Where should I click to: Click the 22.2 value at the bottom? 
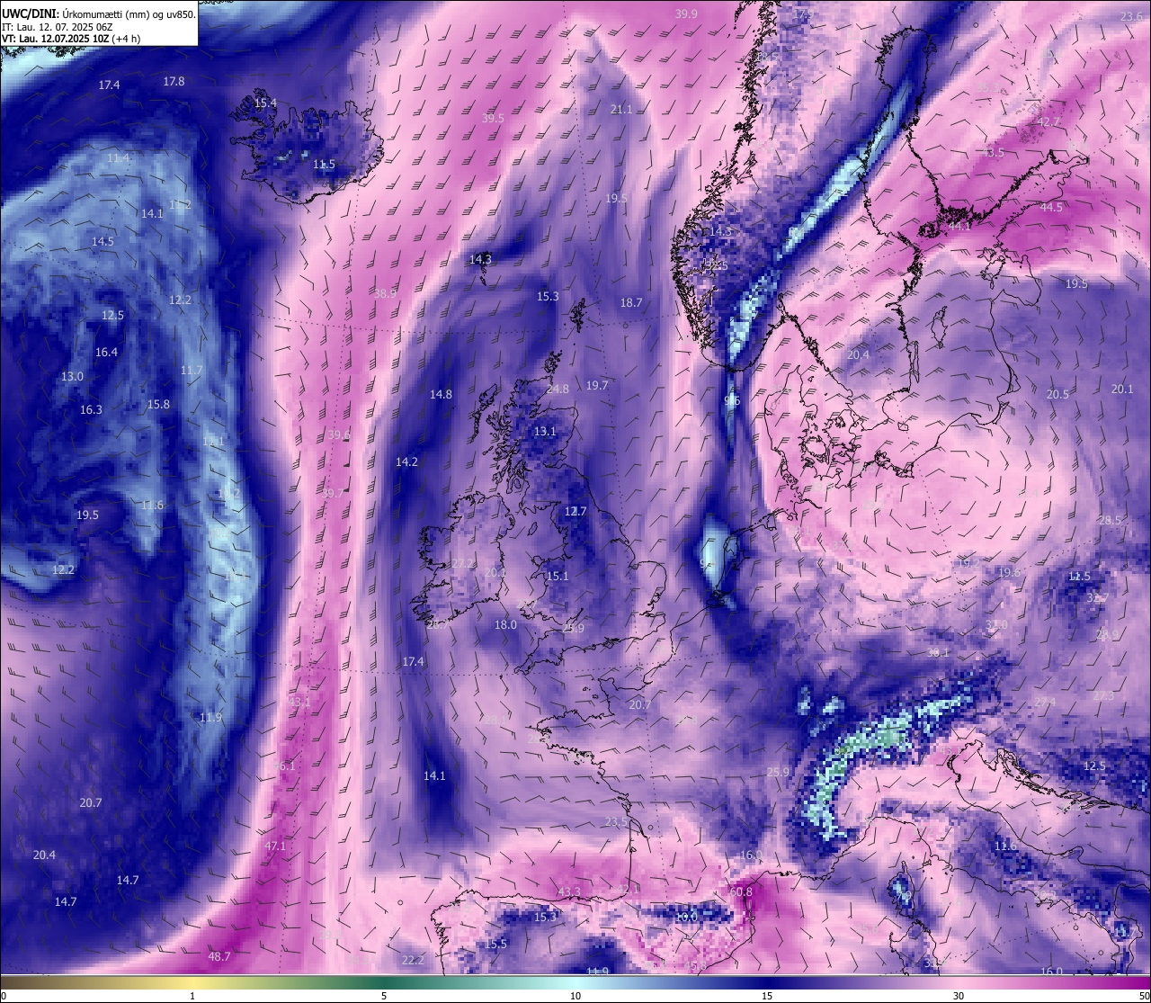[413, 960]
